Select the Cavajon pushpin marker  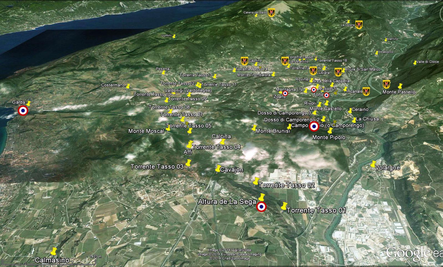pyautogui.click(x=218, y=169)
